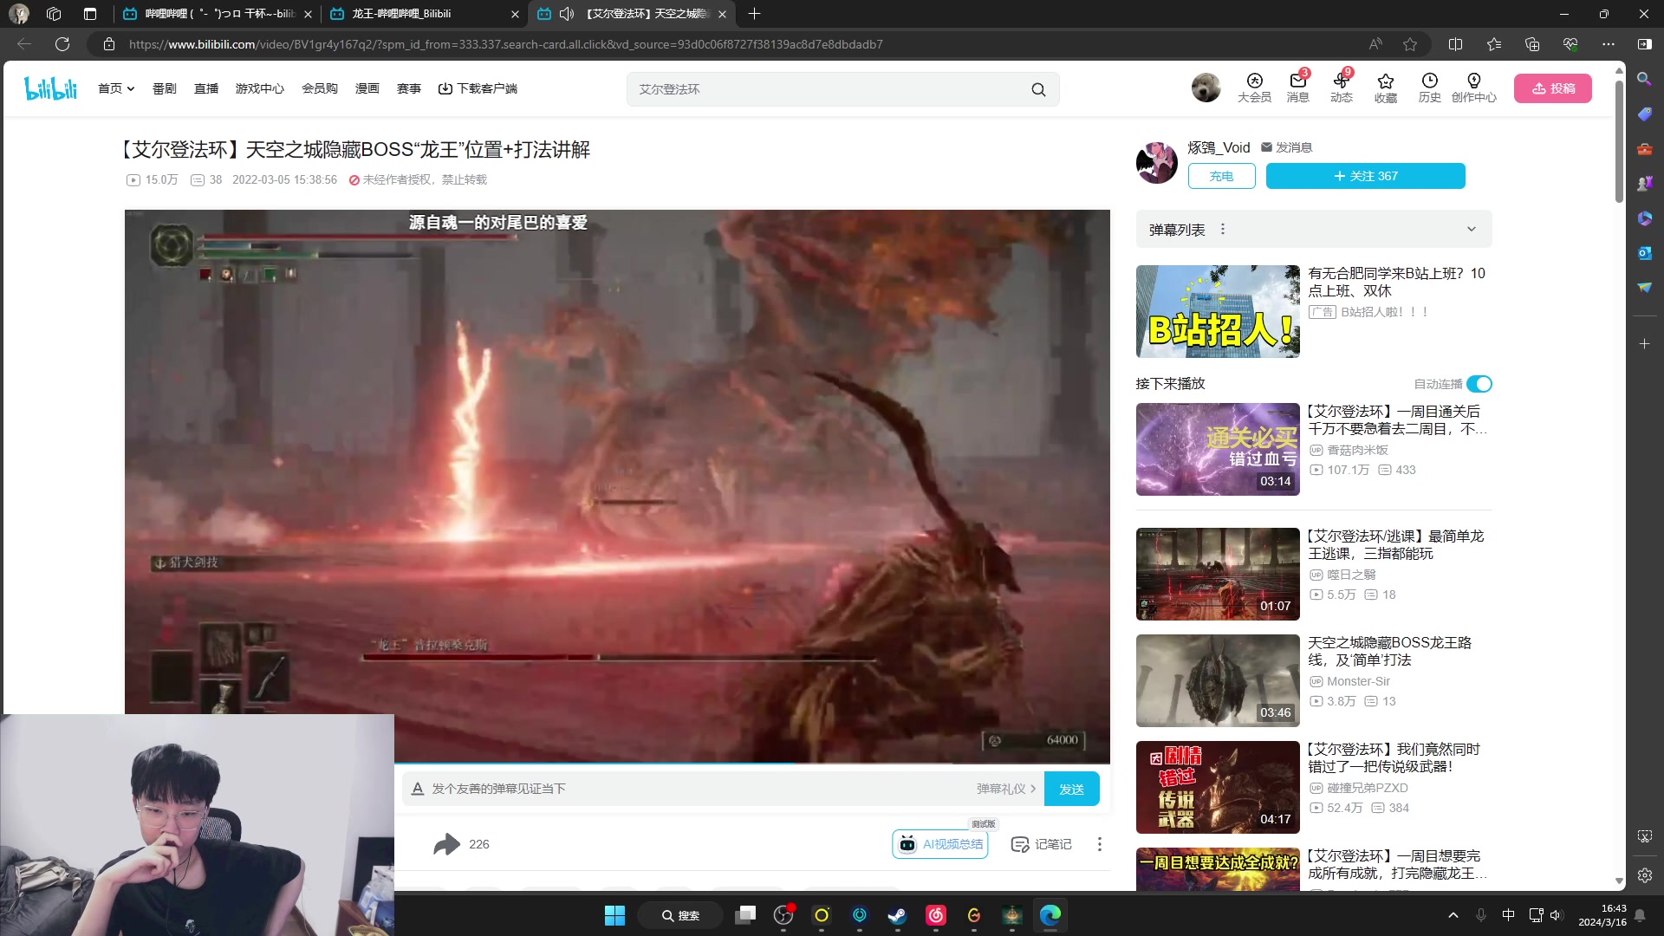
Task: Click the 发消息 link by uploader name
Action: pyautogui.click(x=1286, y=147)
